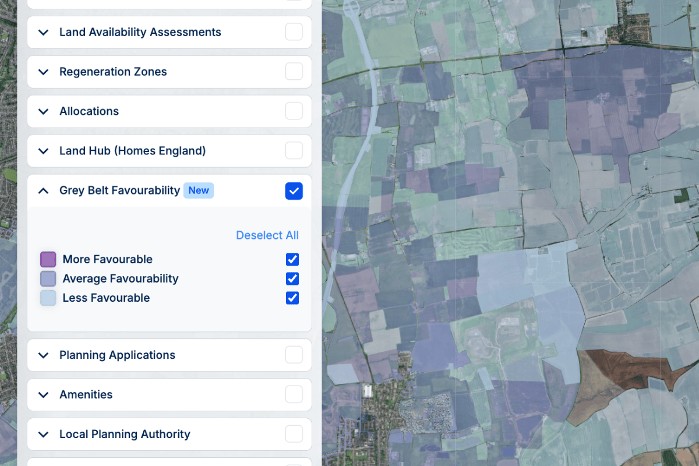
Task: Uncheck the Average Favourability checkbox
Action: pos(292,278)
